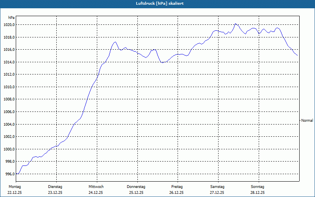Select the 'Mittwoch 24.12.25' axis label
Image resolution: width=315 pixels, height=197 pixels.
tap(96, 190)
